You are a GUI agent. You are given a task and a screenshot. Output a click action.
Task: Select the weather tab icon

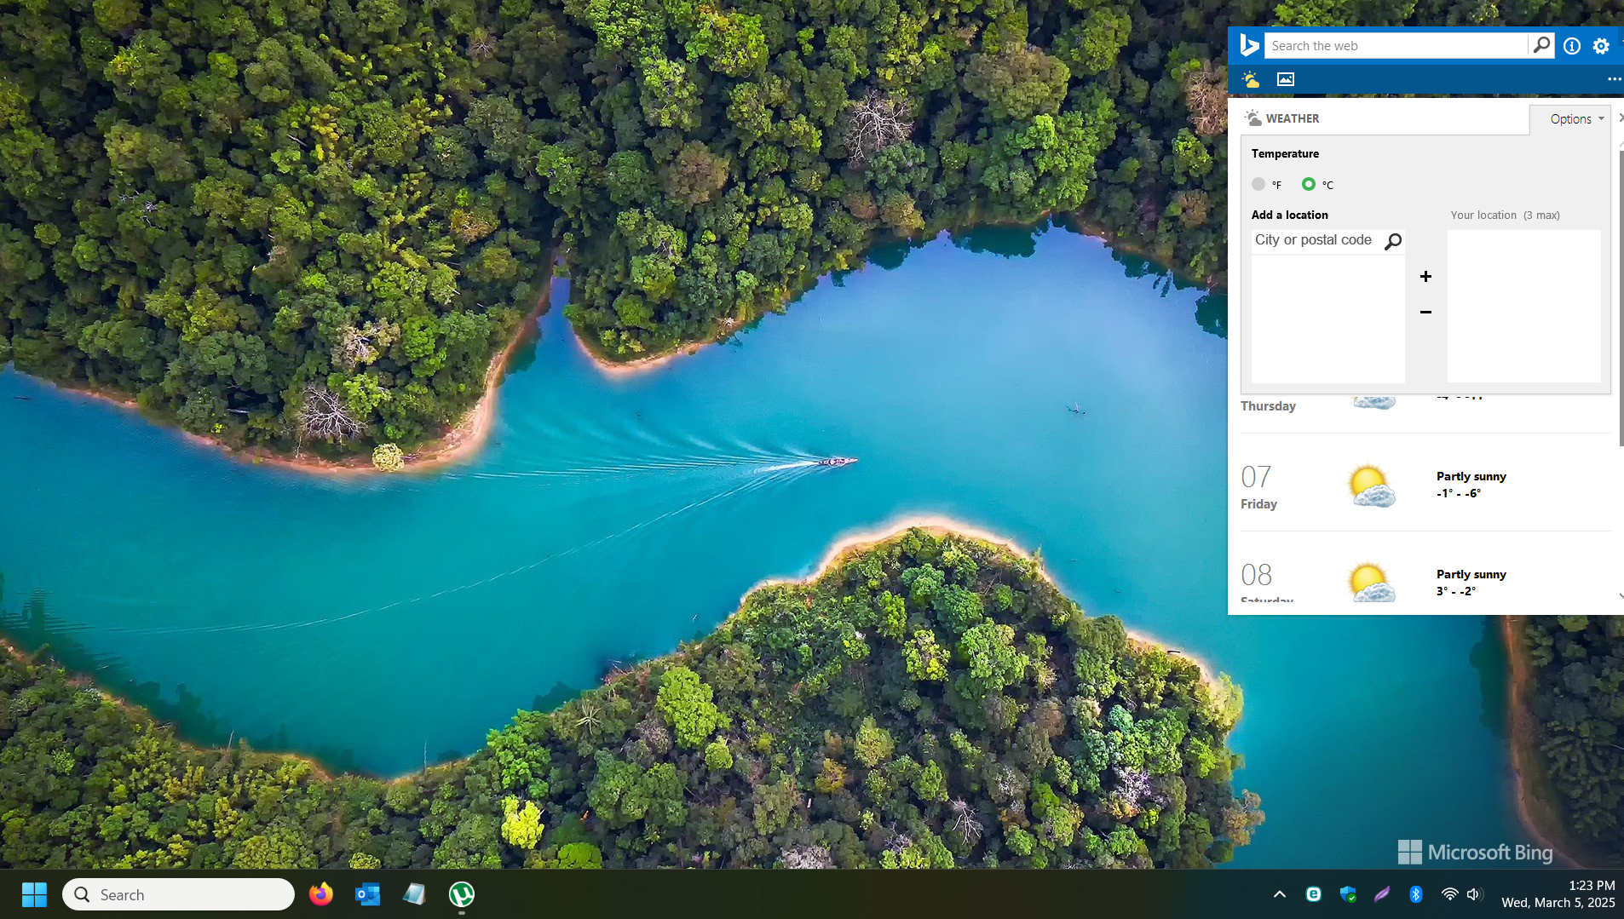pos(1251,79)
